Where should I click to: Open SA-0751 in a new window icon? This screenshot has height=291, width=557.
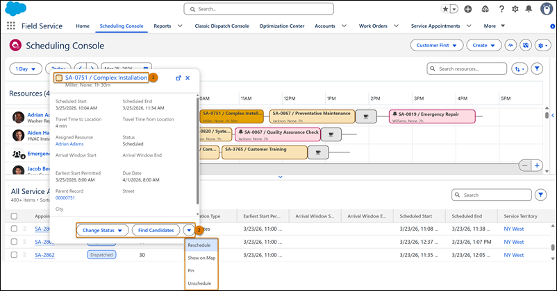tap(178, 78)
